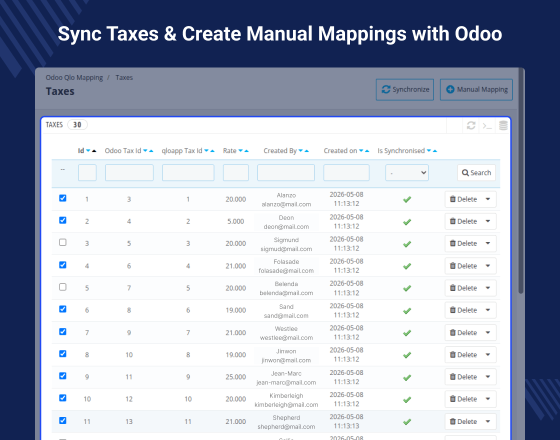Sort Odoo Tax Id descending
This screenshot has width=560, height=440.
pos(145,150)
